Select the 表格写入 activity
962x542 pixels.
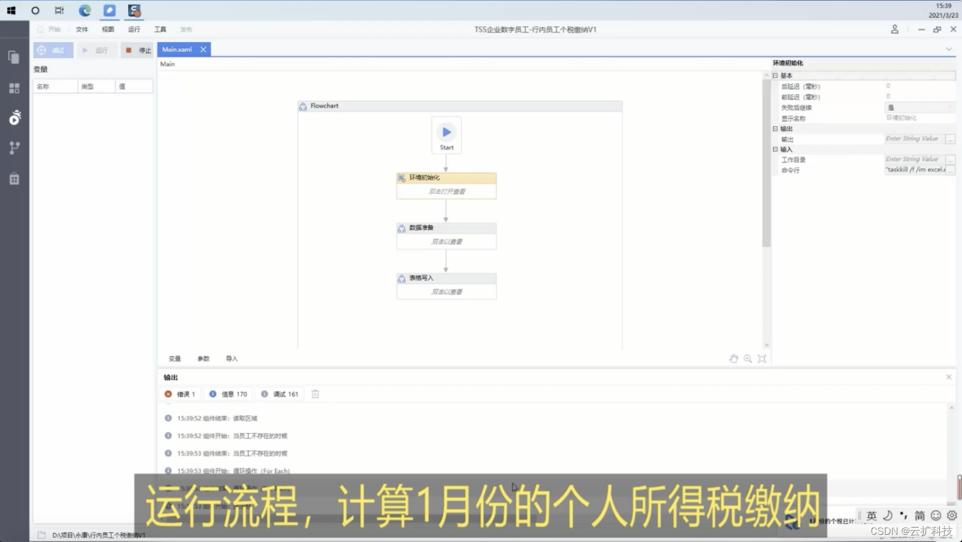click(446, 286)
